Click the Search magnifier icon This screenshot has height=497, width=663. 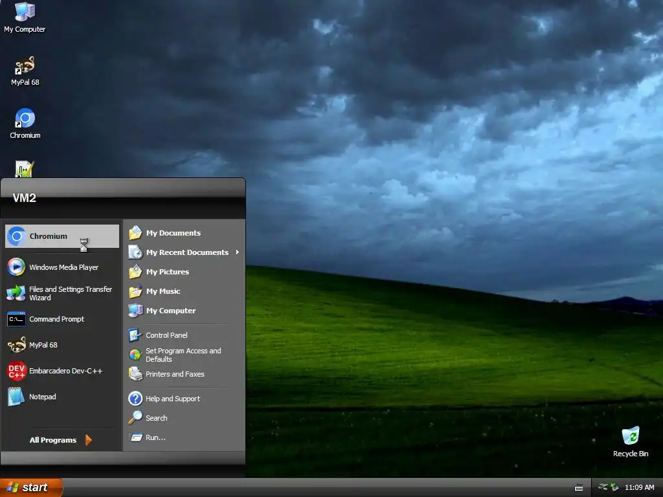135,417
